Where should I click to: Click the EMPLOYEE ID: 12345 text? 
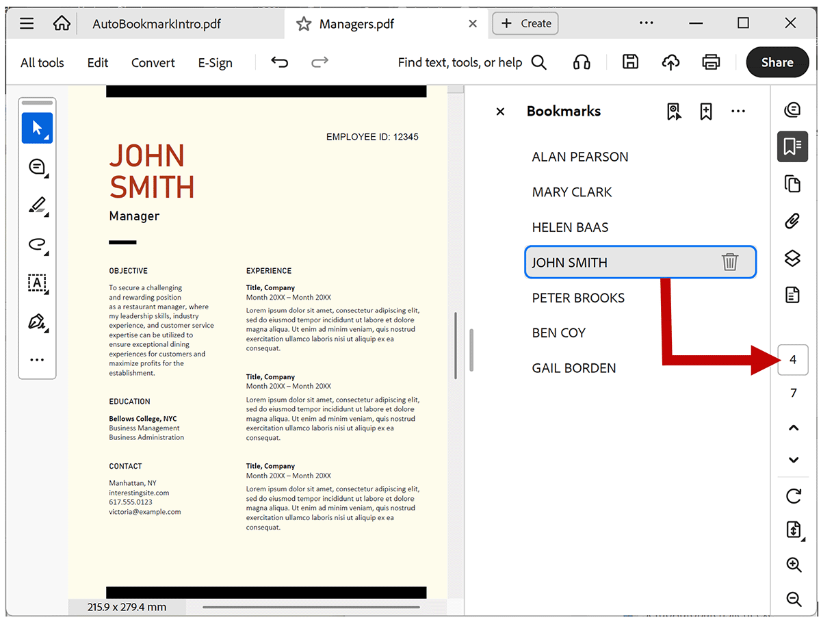(372, 137)
